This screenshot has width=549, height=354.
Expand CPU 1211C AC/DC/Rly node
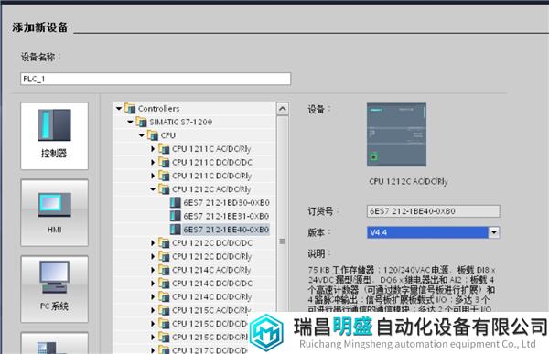[x=153, y=149]
